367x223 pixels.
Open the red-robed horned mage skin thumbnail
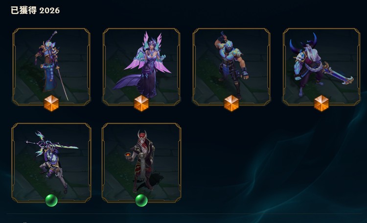(x=141, y=163)
